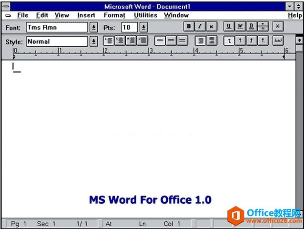Open the Font dropdown arrow
This screenshot has height=229, width=305.
pyautogui.click(x=93, y=27)
